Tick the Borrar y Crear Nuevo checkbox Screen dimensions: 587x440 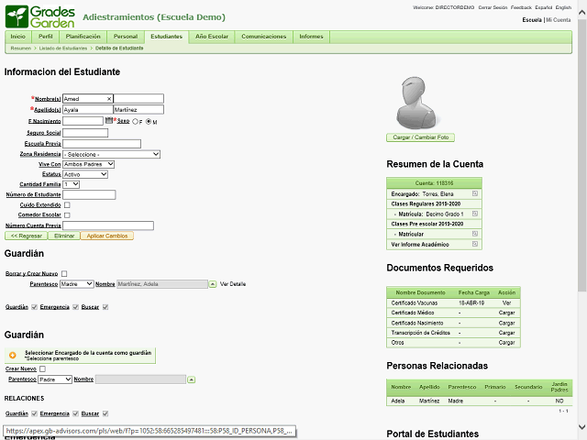click(64, 273)
